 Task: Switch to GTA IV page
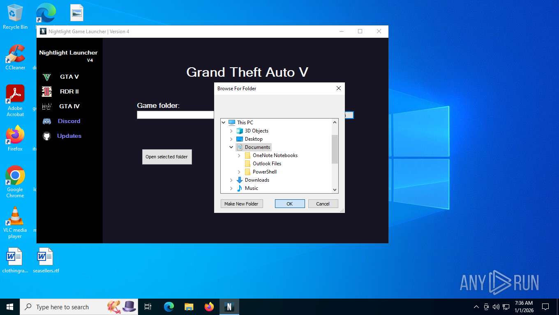pyautogui.click(x=69, y=106)
